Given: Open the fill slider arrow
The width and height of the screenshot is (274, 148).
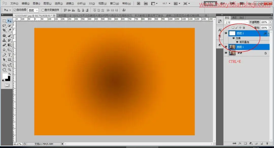Looking at the screenshot, I should pos(270,28).
